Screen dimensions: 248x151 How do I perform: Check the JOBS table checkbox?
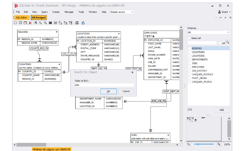click(190, 63)
